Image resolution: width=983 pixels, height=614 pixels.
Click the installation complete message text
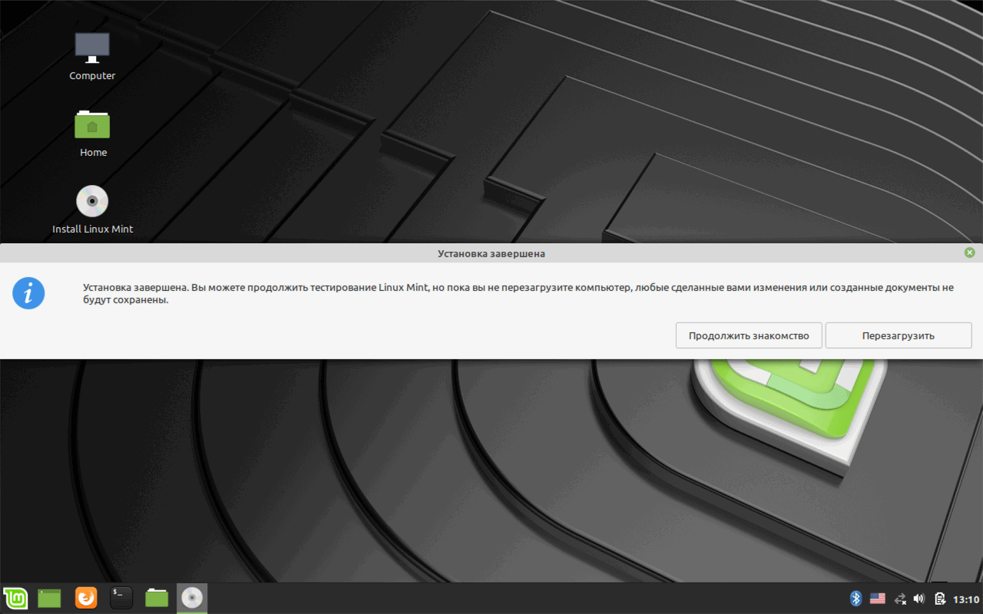(x=518, y=294)
